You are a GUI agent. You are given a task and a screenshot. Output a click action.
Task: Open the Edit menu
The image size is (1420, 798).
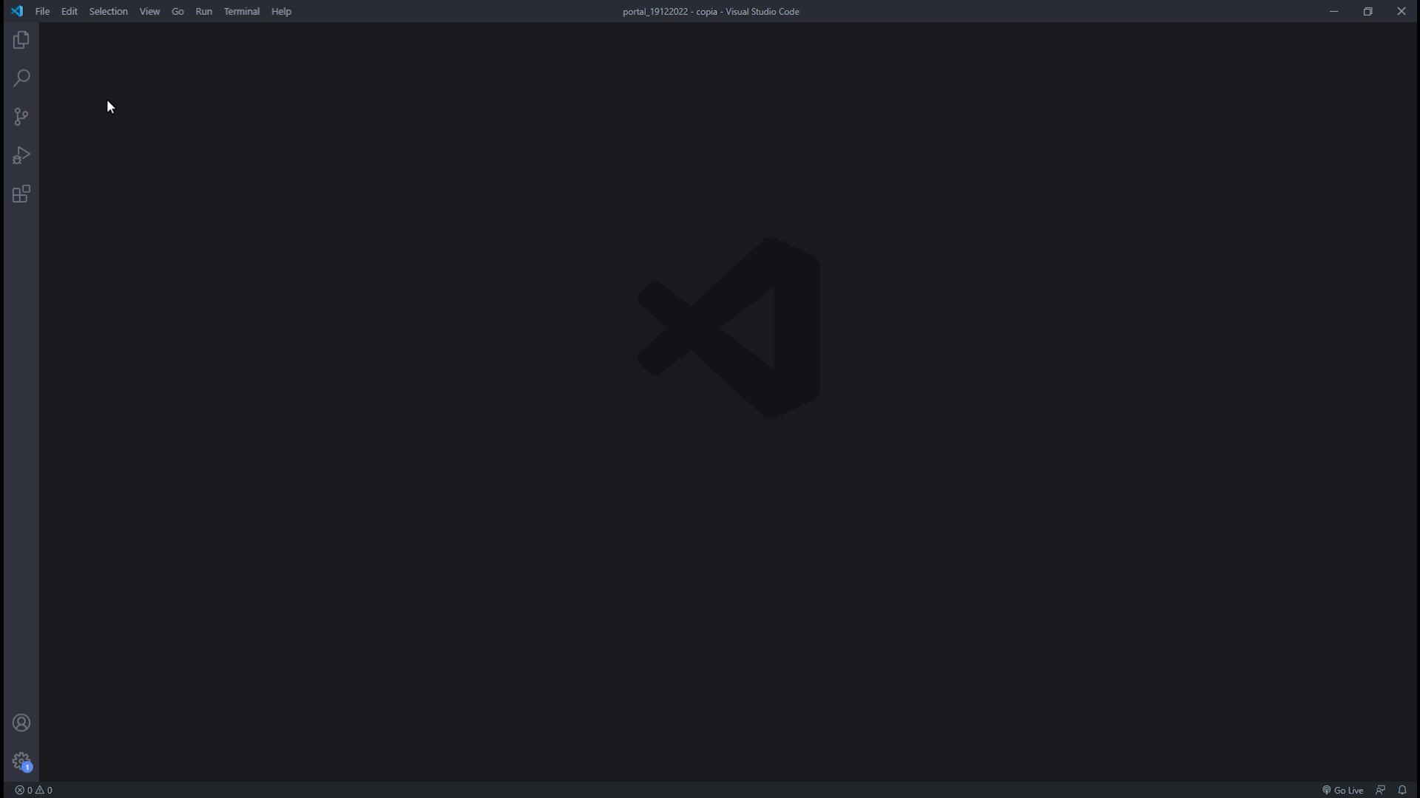[70, 11]
